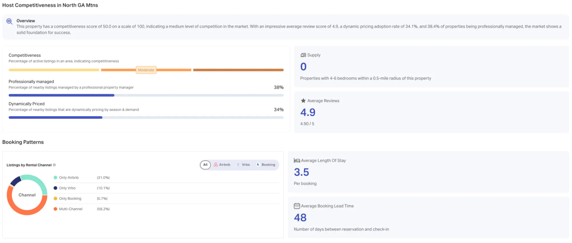The image size is (572, 243).
Task: Click the Supply value 0
Action: 303,67
